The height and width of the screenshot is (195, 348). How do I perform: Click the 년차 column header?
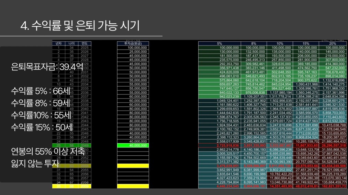[59, 43]
